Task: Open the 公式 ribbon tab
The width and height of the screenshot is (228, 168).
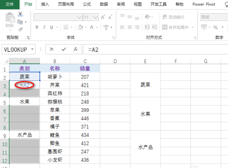Action: (x=87, y=4)
